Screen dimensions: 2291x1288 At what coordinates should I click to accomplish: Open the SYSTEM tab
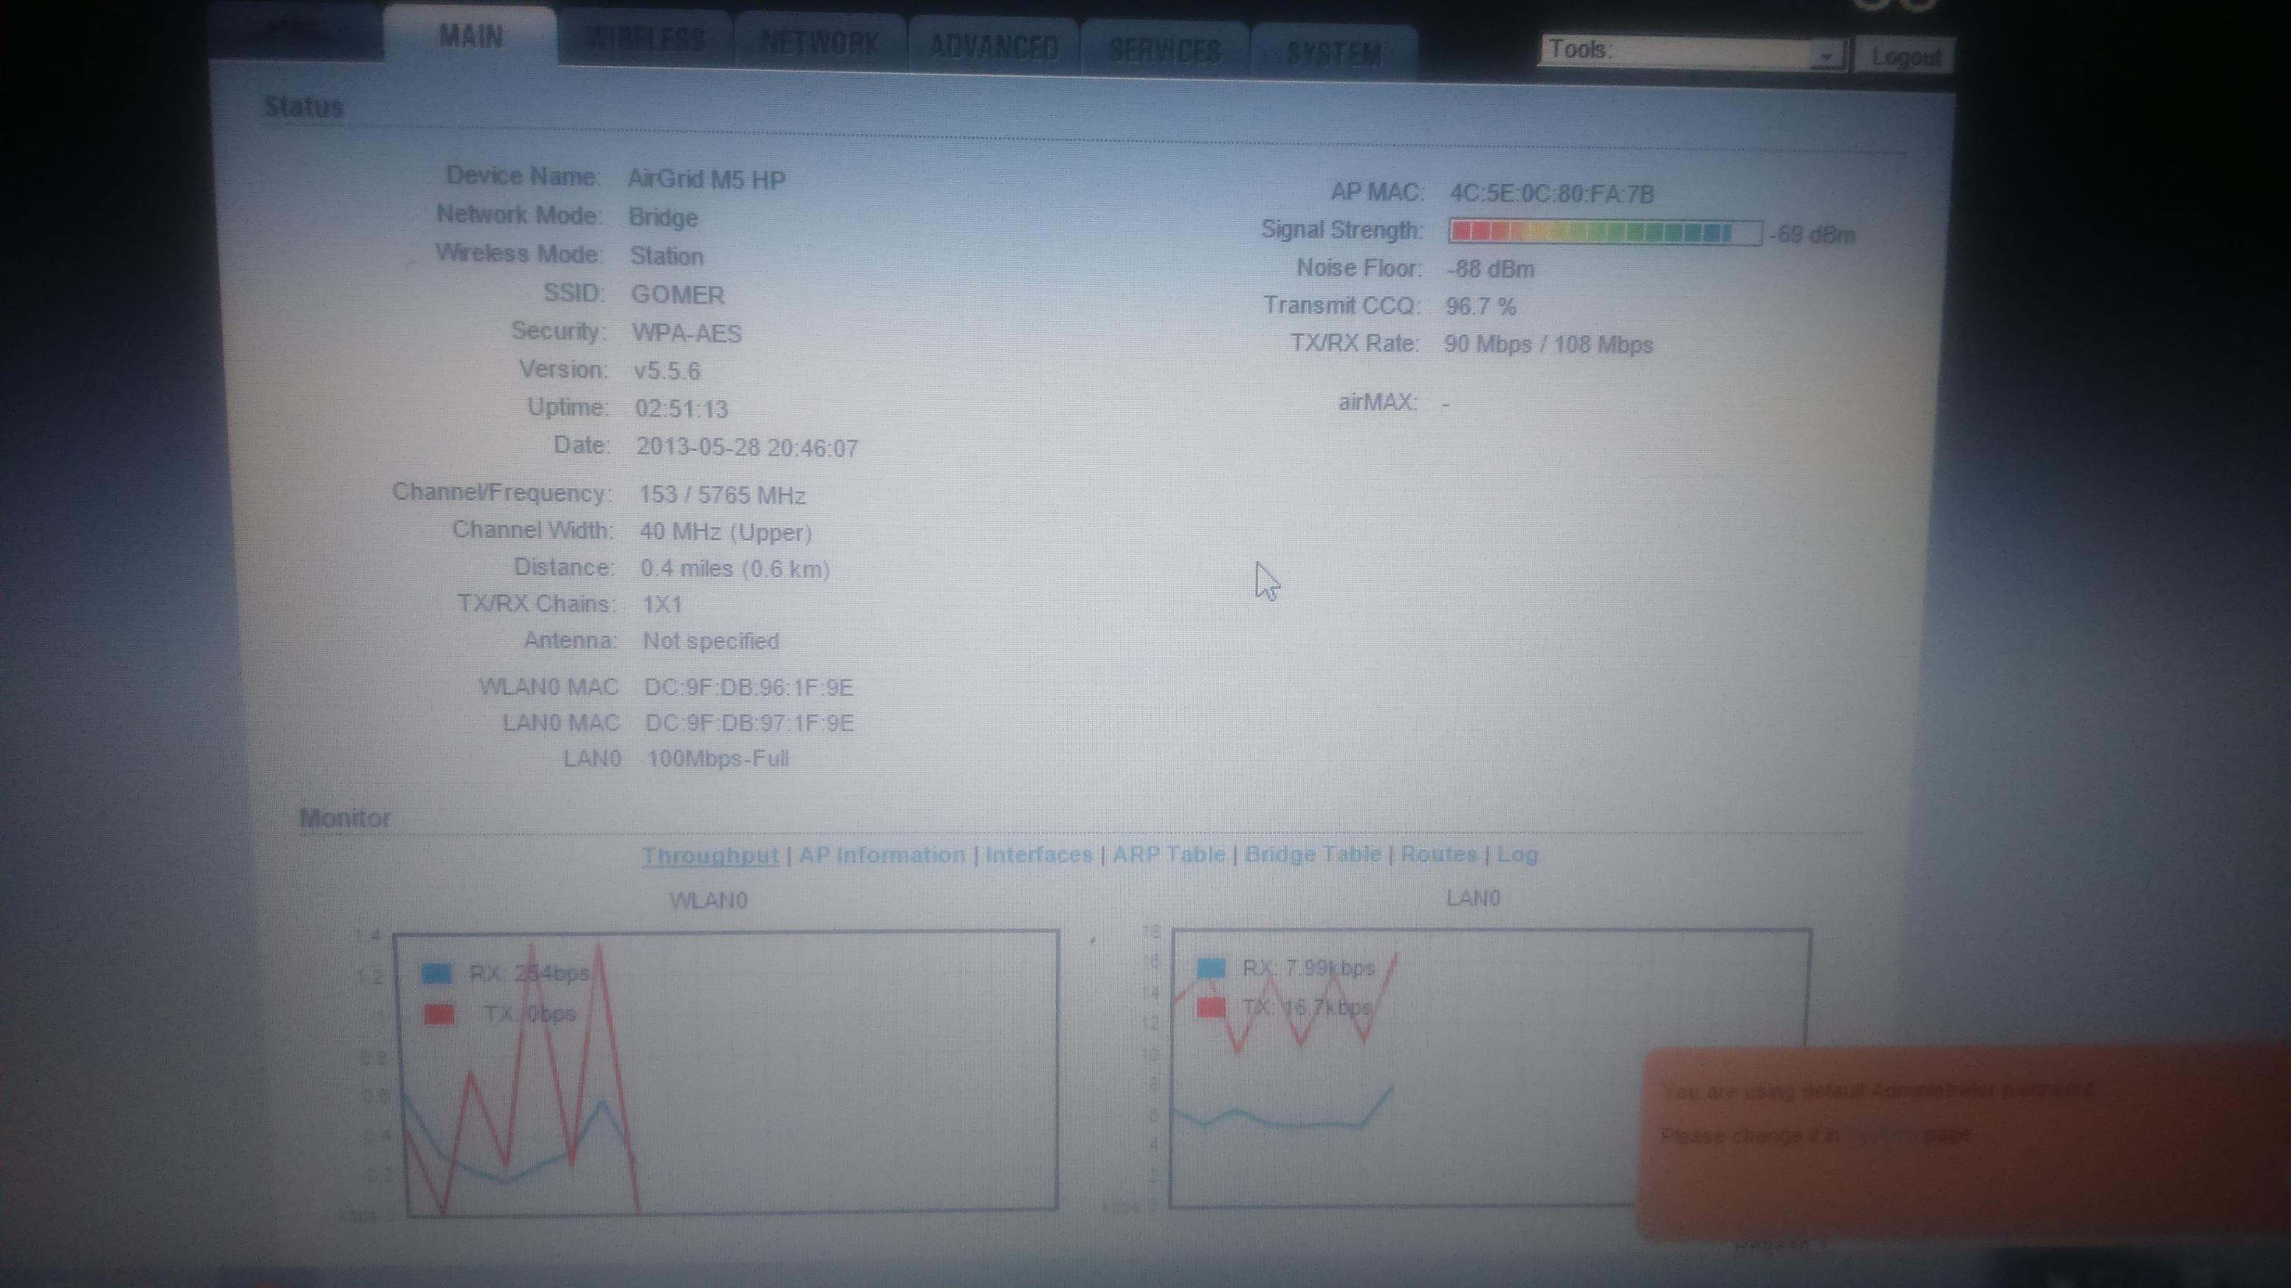[1333, 53]
